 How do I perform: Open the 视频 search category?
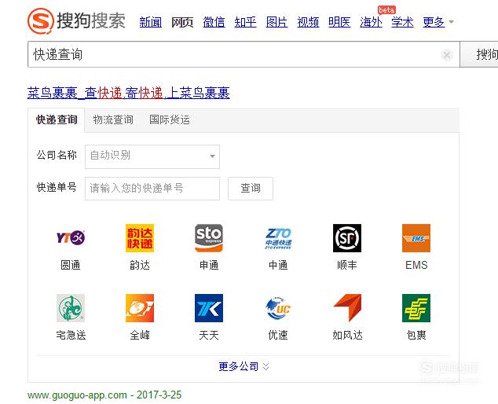tap(308, 22)
